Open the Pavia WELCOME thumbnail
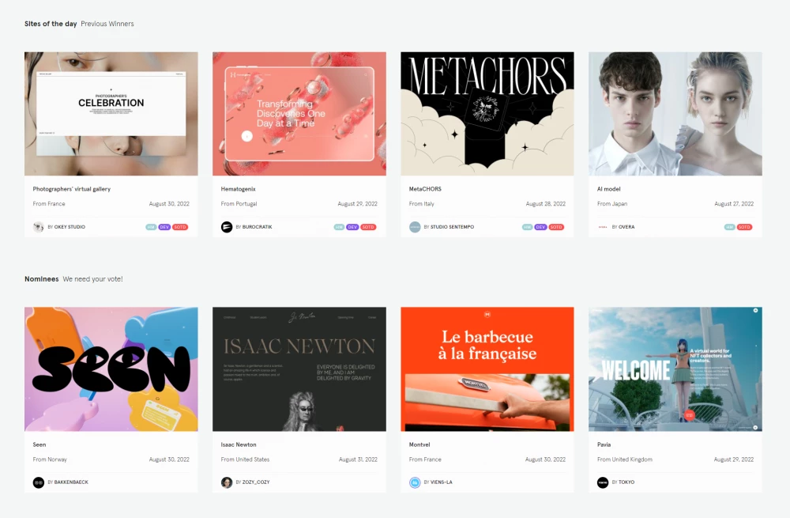The width and height of the screenshot is (790, 518). click(x=675, y=369)
